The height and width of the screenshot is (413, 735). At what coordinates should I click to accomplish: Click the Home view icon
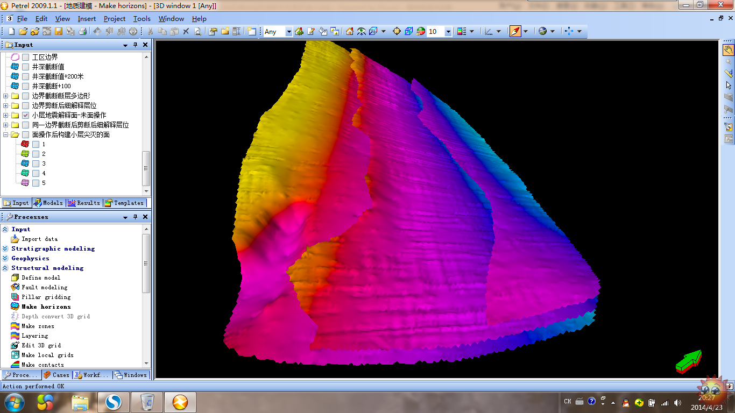tap(350, 31)
